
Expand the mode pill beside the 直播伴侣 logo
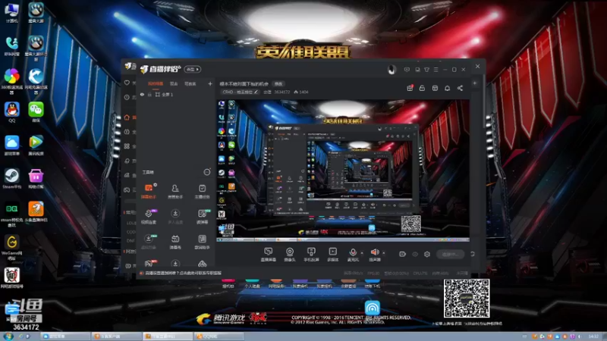tap(193, 69)
